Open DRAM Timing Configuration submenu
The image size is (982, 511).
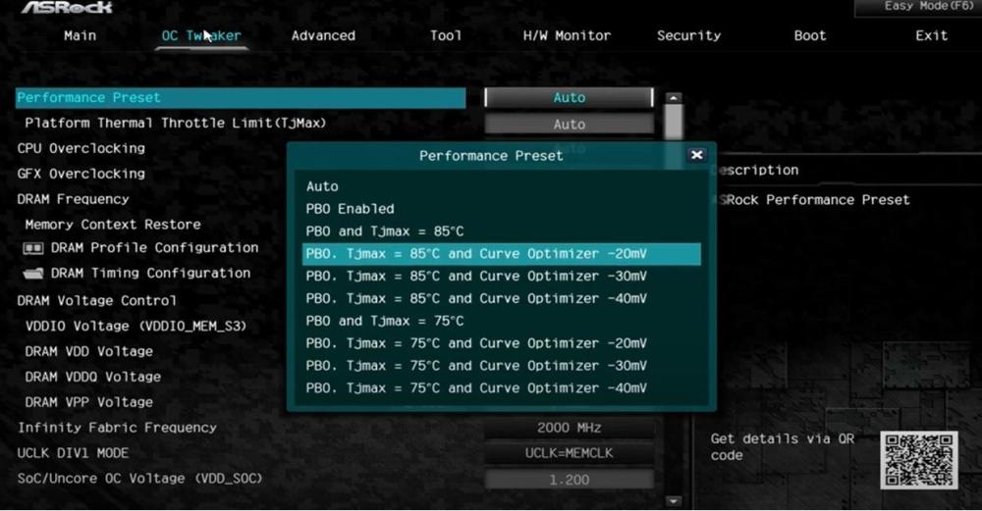click(x=150, y=273)
